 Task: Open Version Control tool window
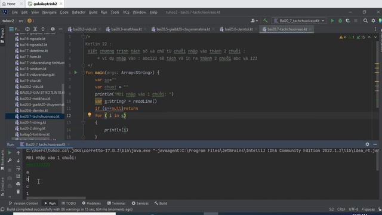23,203
